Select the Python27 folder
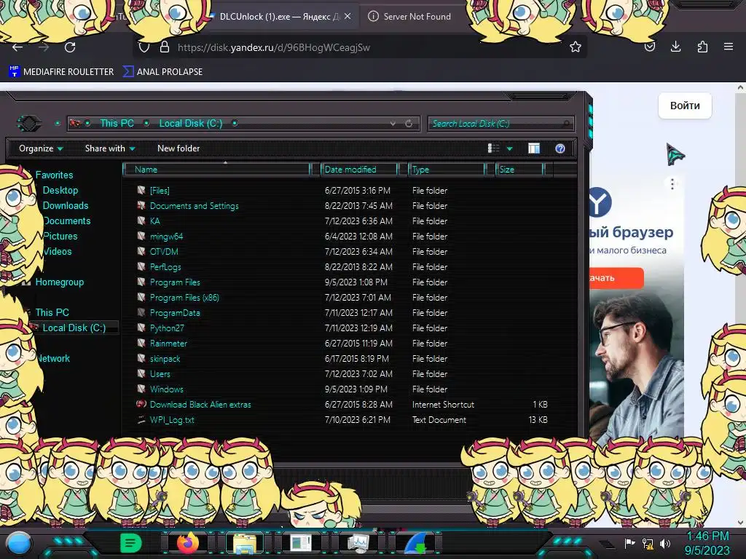Image resolution: width=746 pixels, height=559 pixels. pos(167,328)
